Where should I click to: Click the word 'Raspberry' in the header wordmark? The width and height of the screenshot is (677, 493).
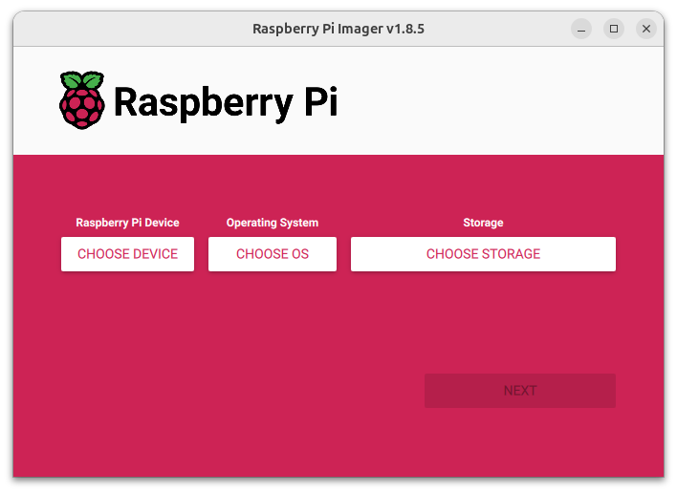click(202, 102)
